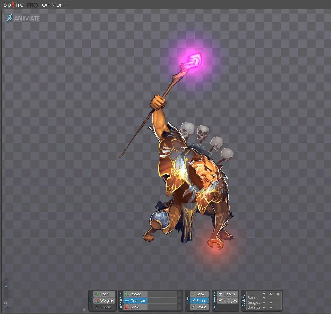
Task: Toggle Bounds visibility option dot
Action: (271, 307)
